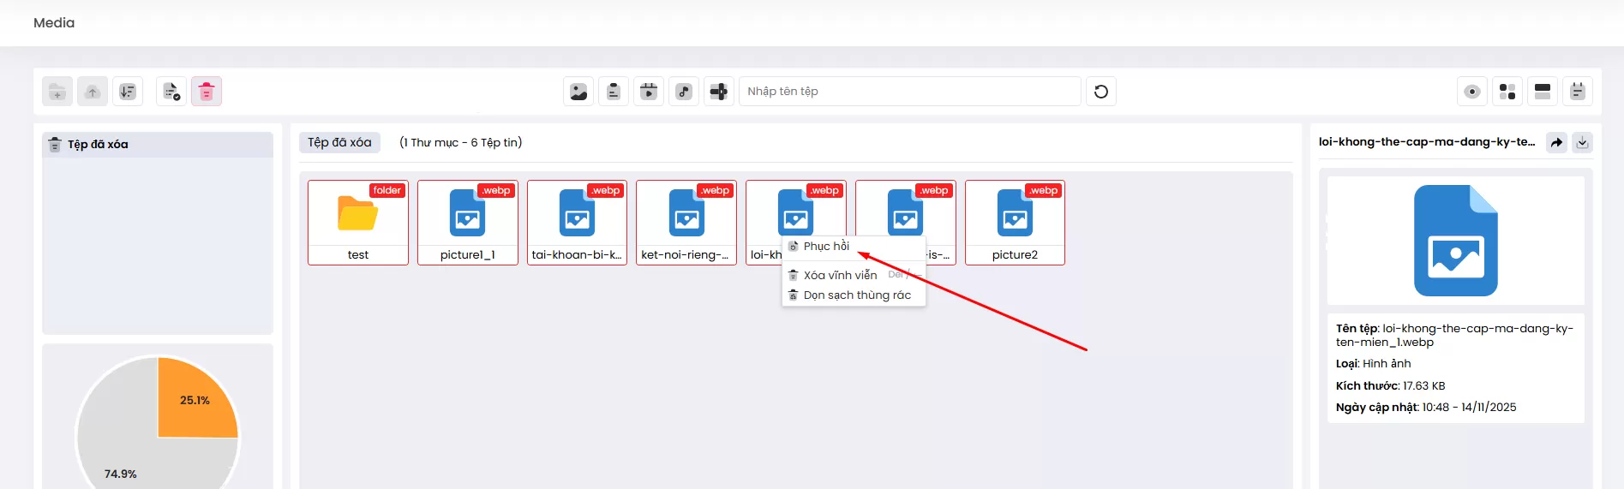Image resolution: width=1624 pixels, height=489 pixels.
Task: Switch to grid view layout
Action: [x=1507, y=92]
